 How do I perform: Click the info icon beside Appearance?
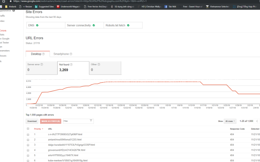click(13, 11)
